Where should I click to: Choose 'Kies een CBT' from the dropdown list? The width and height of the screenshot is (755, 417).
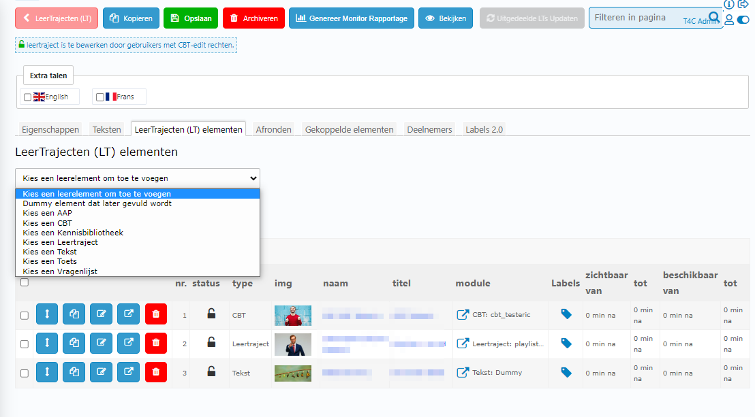pos(47,223)
